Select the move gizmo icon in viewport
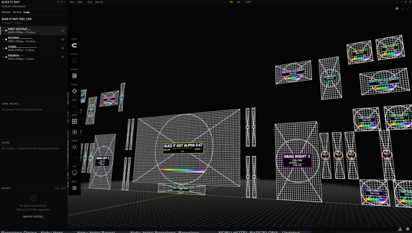The image size is (412, 233). (x=397, y=9)
